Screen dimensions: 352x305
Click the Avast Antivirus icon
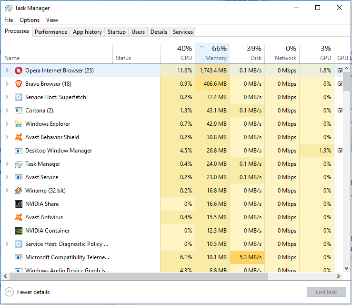[19, 217]
